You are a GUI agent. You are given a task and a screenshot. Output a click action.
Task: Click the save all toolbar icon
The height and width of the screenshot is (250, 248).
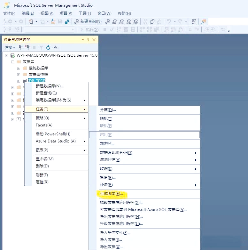point(67,21)
